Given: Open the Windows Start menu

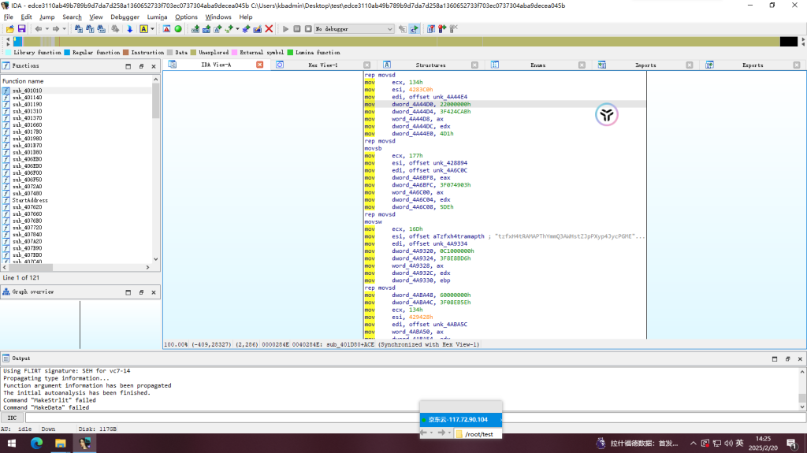Looking at the screenshot, I should click(x=11, y=443).
